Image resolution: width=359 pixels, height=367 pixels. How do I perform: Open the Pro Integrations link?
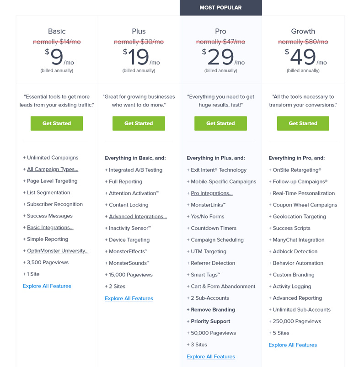click(211, 193)
